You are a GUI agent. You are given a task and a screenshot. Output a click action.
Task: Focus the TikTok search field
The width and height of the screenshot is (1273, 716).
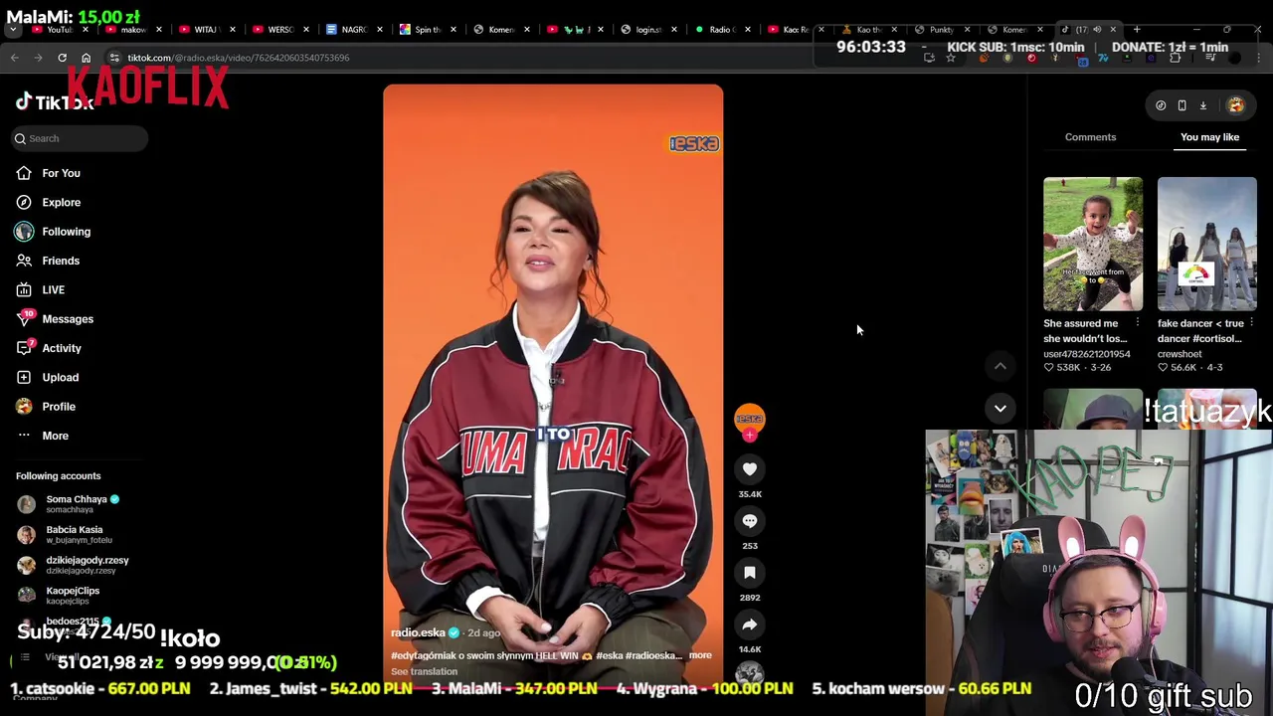(81, 138)
